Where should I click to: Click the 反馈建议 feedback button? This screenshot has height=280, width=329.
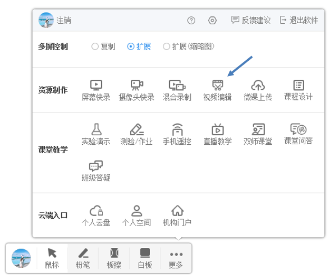click(251, 21)
